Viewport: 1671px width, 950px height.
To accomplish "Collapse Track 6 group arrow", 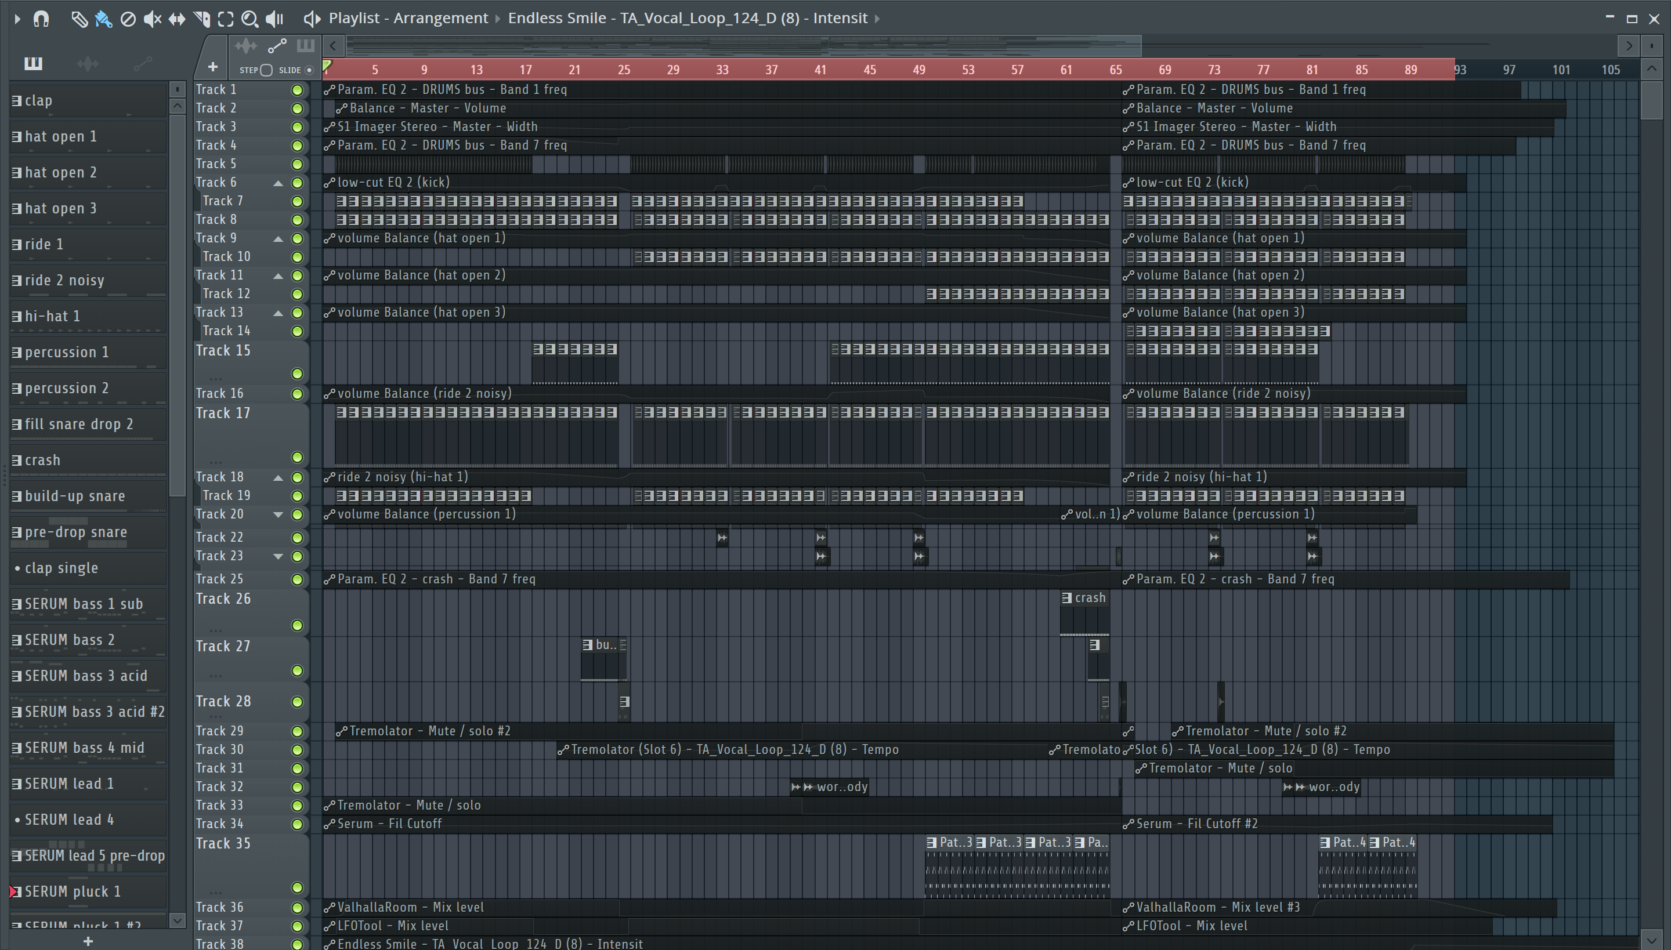I will click(x=278, y=183).
